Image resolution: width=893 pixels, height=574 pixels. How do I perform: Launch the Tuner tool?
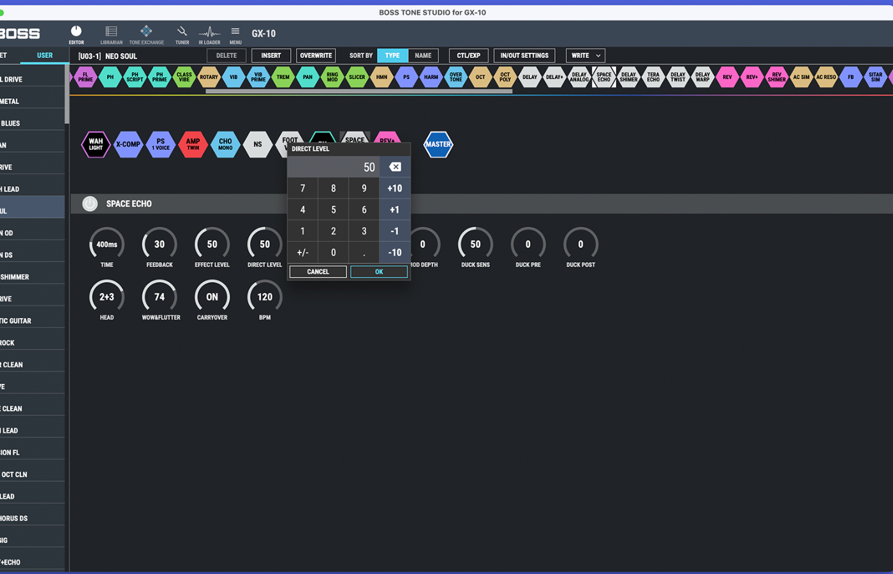tap(182, 34)
